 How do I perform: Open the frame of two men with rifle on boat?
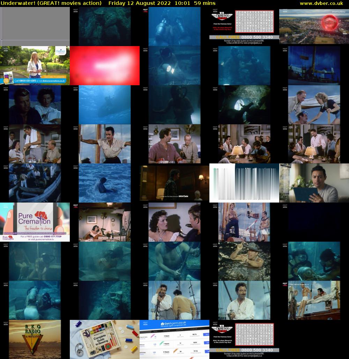pos(174,300)
